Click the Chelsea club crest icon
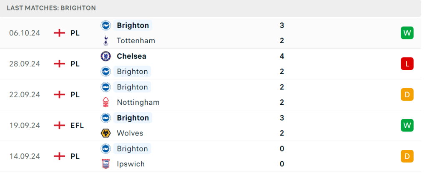This screenshot has height=173, width=427. click(105, 56)
